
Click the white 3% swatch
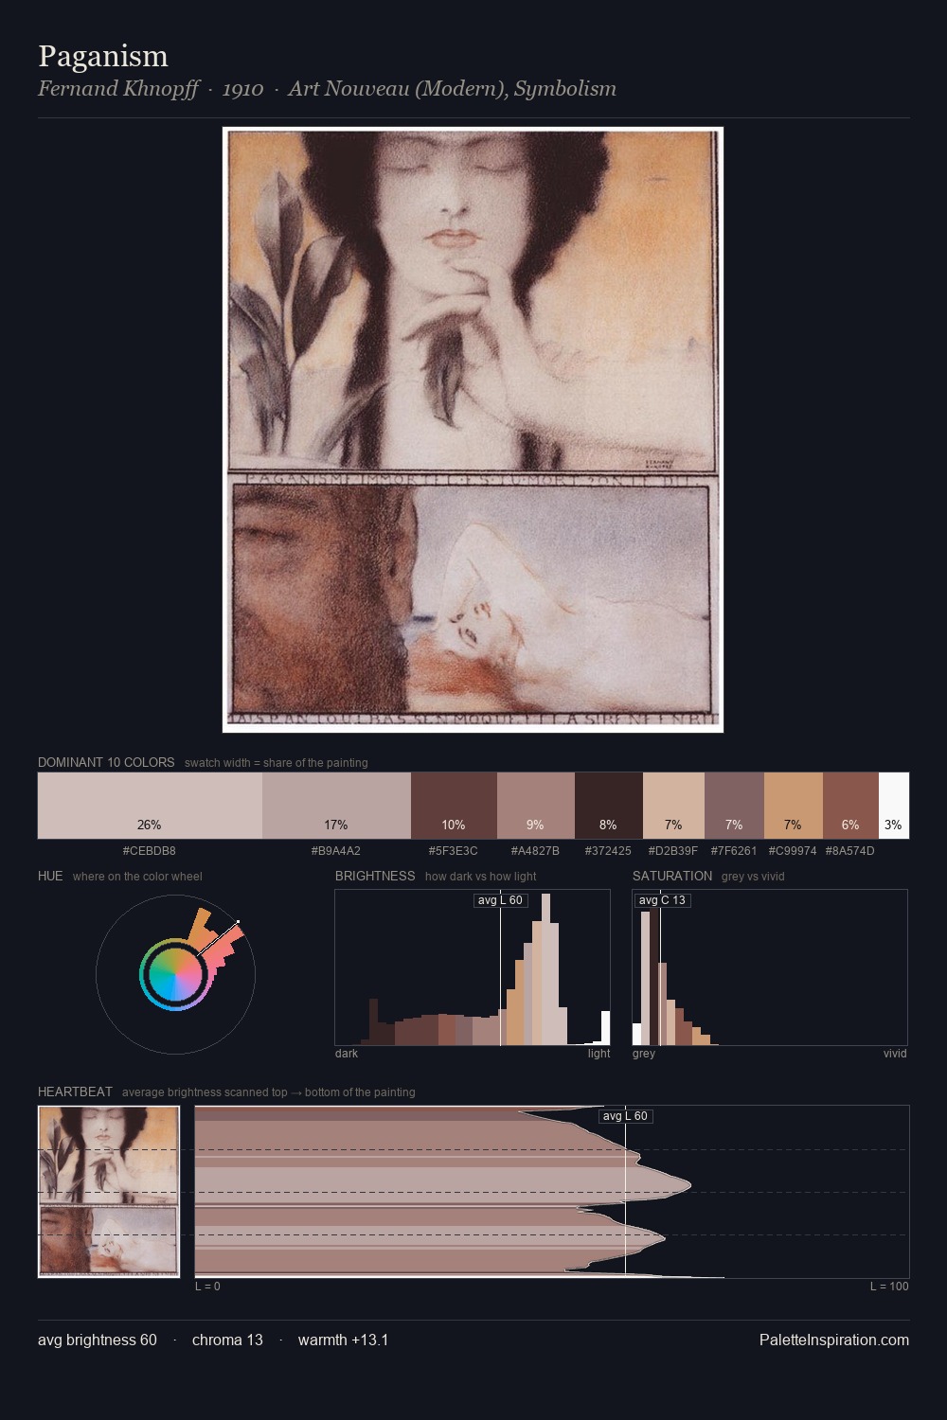(894, 806)
